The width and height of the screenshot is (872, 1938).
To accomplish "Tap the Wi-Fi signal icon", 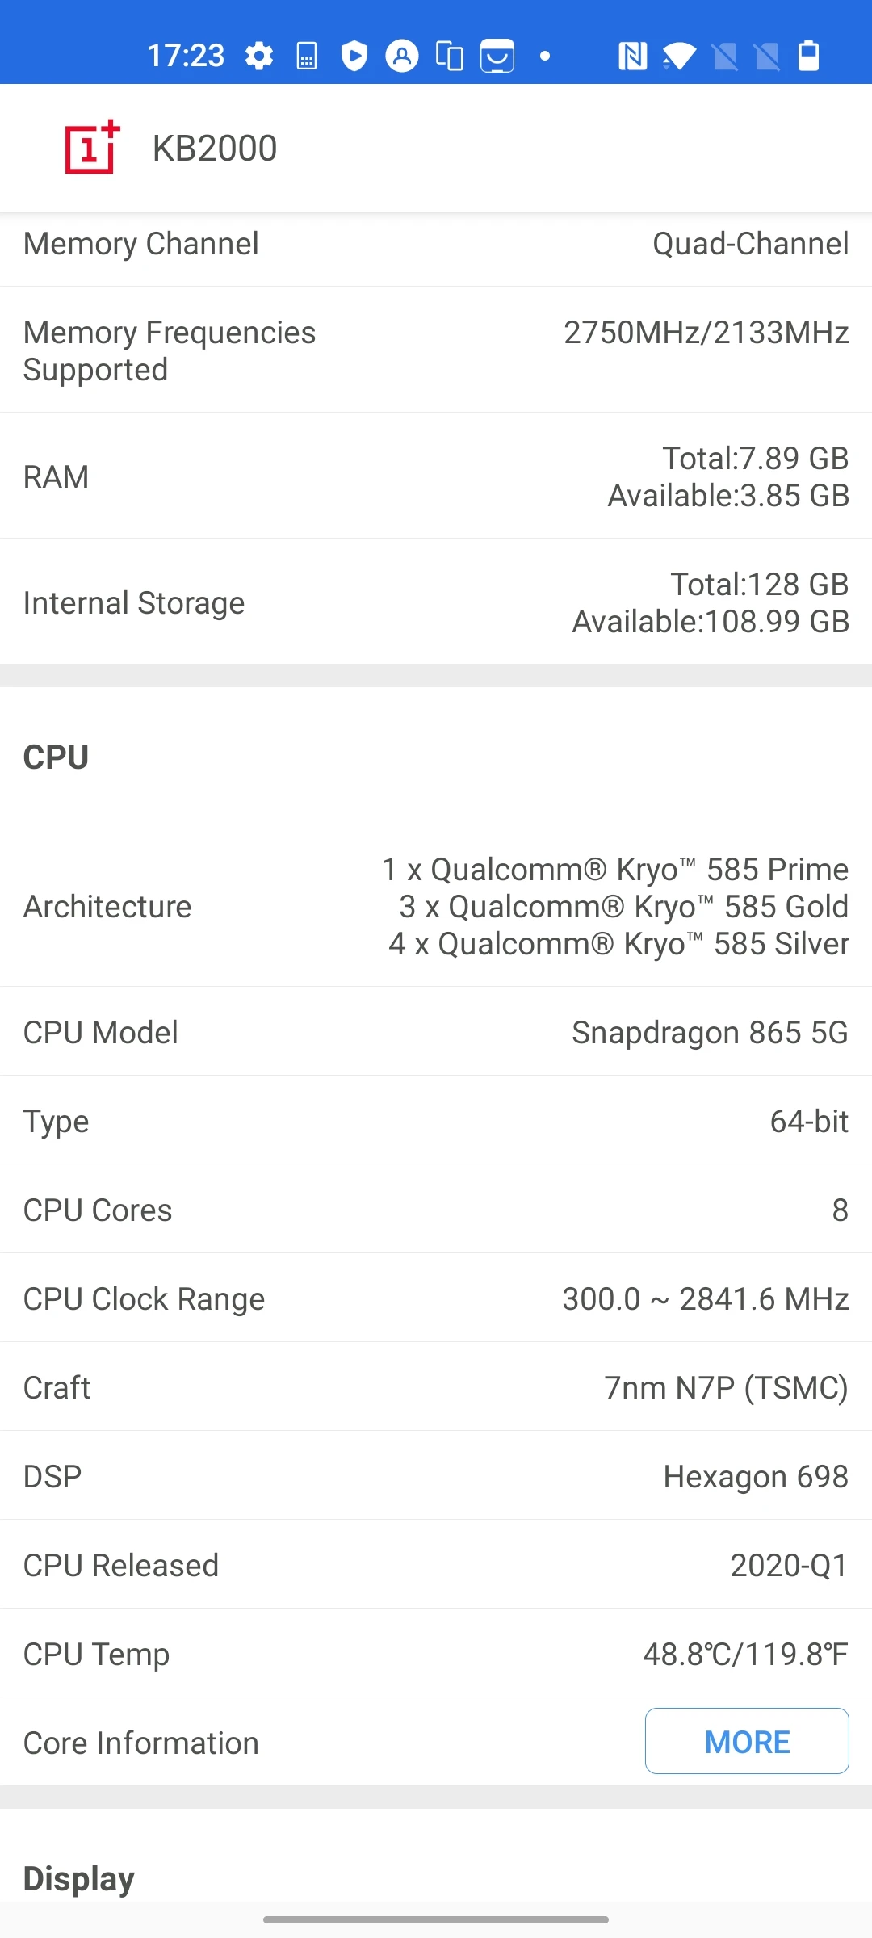I will tap(679, 57).
